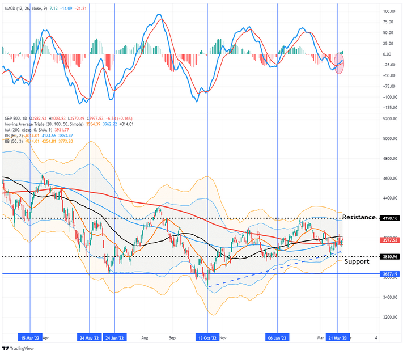The image size is (403, 351).
Task: Click the 3400.00 price axis value
Action: pos(390,297)
